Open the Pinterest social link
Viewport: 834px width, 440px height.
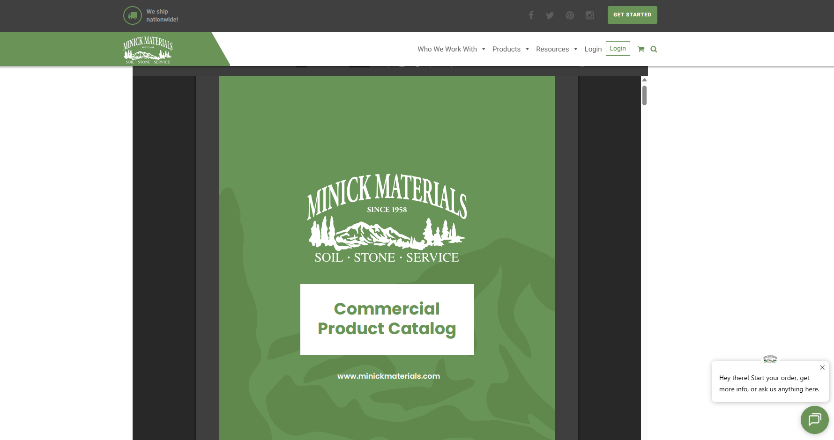(x=570, y=15)
